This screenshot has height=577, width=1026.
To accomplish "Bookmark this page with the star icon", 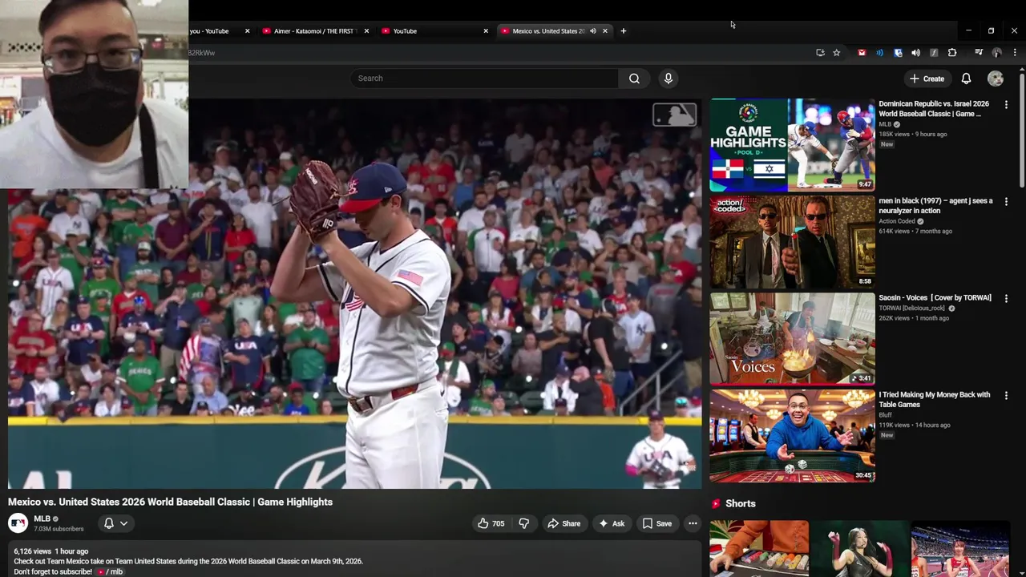I will point(837,53).
